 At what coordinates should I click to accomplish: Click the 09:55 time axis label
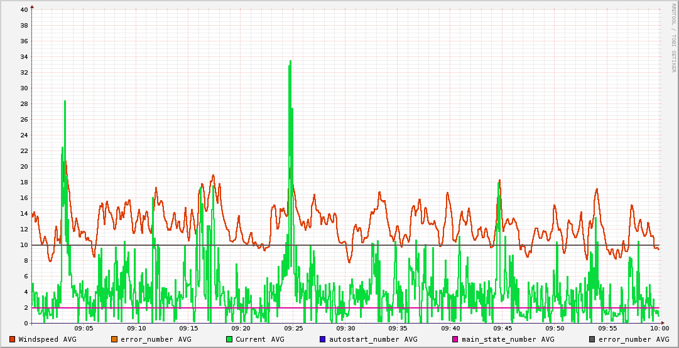pyautogui.click(x=607, y=329)
